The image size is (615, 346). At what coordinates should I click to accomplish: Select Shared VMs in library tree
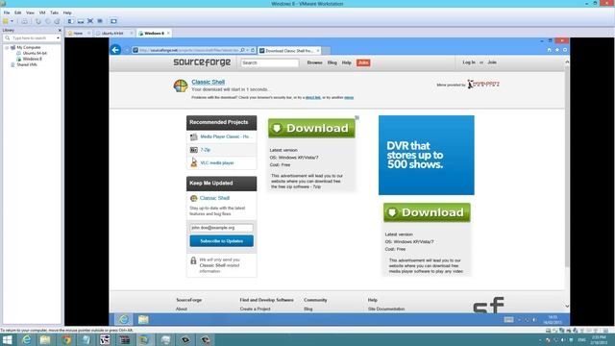click(x=27, y=64)
